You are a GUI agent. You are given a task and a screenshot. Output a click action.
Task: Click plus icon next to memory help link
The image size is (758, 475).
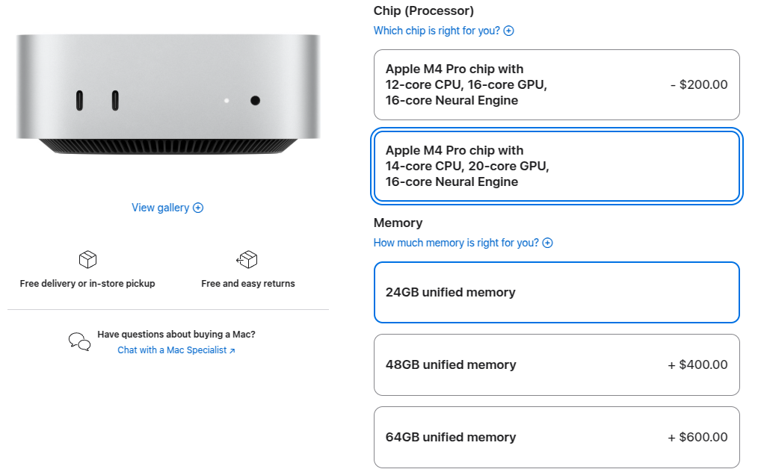(x=548, y=243)
